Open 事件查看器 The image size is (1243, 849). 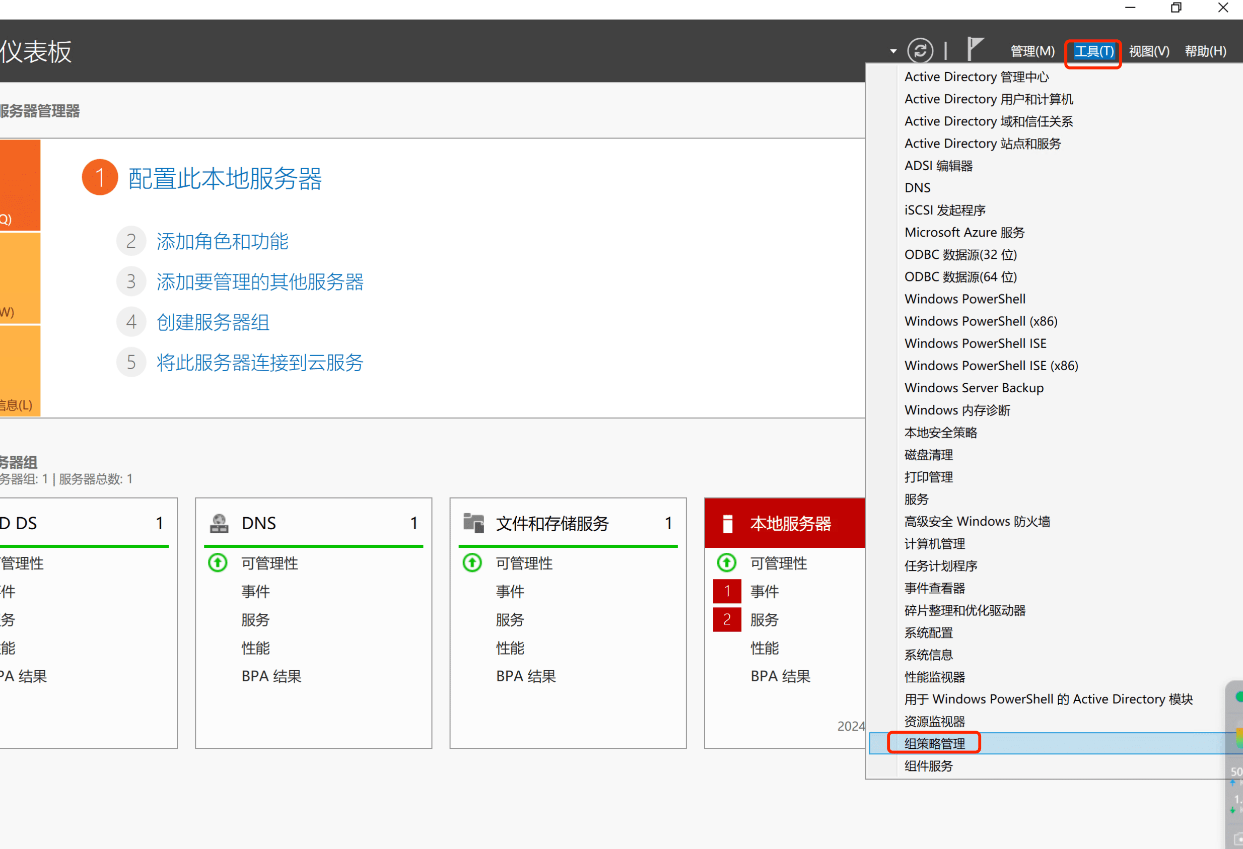point(934,588)
